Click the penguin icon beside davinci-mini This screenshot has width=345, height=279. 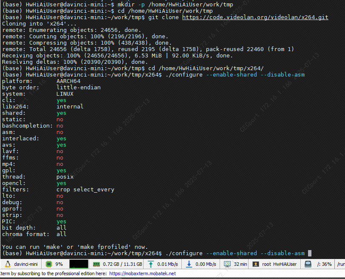pyautogui.click(x=8, y=264)
